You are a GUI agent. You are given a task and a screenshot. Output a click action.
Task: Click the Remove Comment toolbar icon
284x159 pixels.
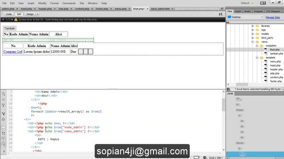pyautogui.click(x=3, y=133)
